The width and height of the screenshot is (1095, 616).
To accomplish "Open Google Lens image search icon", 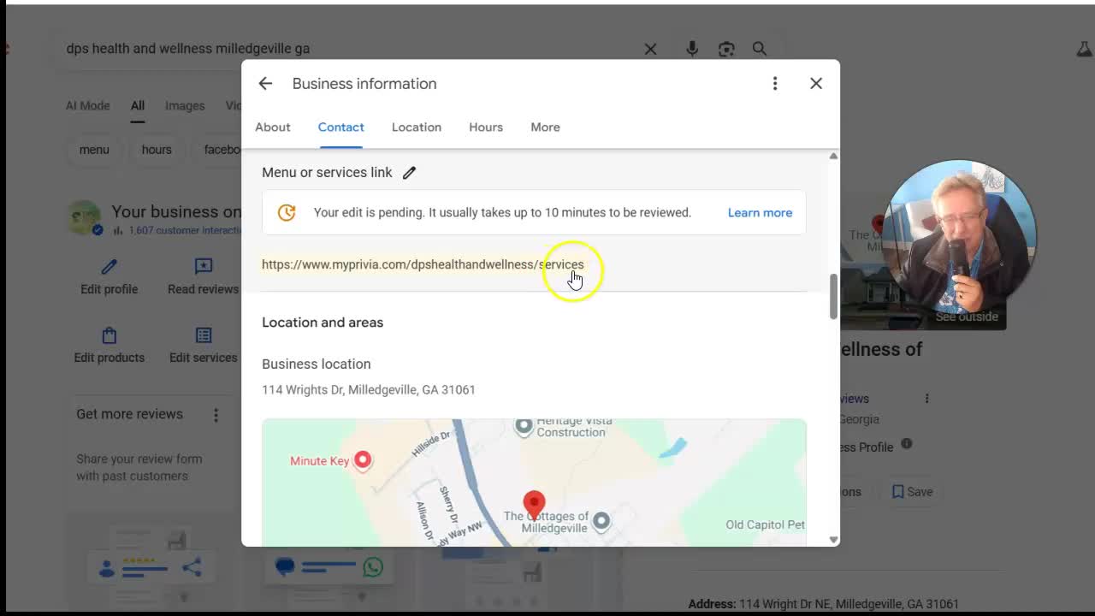I will click(726, 50).
